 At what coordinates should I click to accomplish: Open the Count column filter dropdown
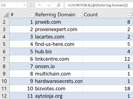129,16
